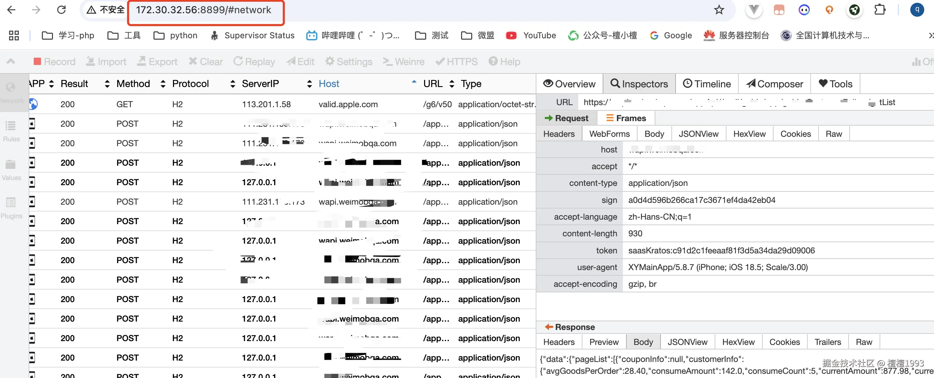This screenshot has height=378, width=934.
Task: Open Settings gear in Whistle toolbar
Action: coord(329,62)
